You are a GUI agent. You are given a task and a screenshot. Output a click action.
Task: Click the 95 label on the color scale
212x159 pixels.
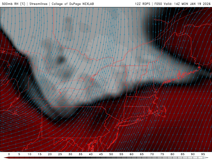(x=203, y=154)
